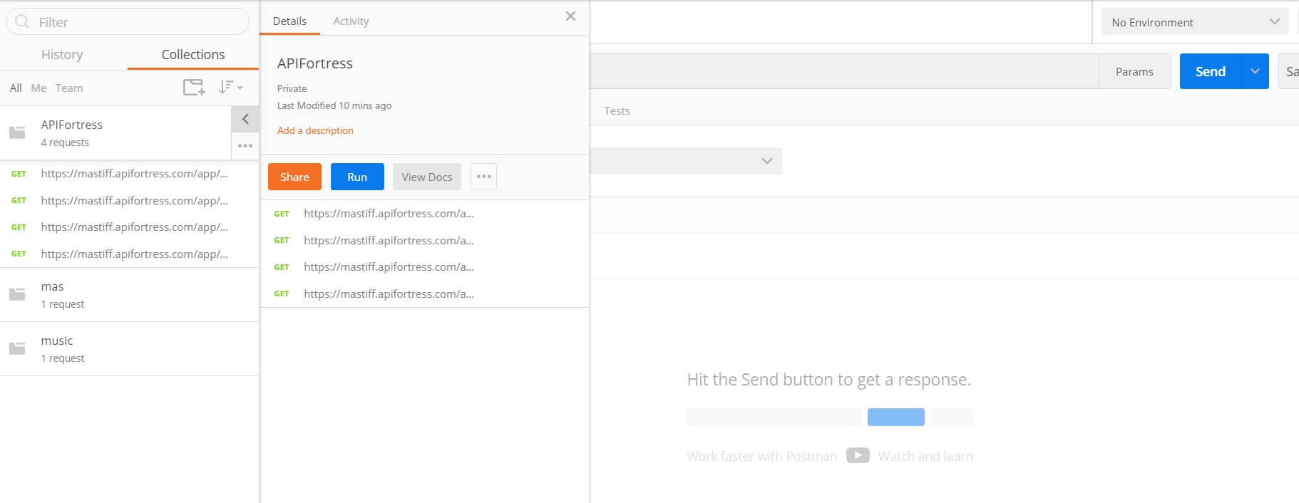Switch to the History tab
Image resolution: width=1299 pixels, height=503 pixels.
[x=62, y=55]
